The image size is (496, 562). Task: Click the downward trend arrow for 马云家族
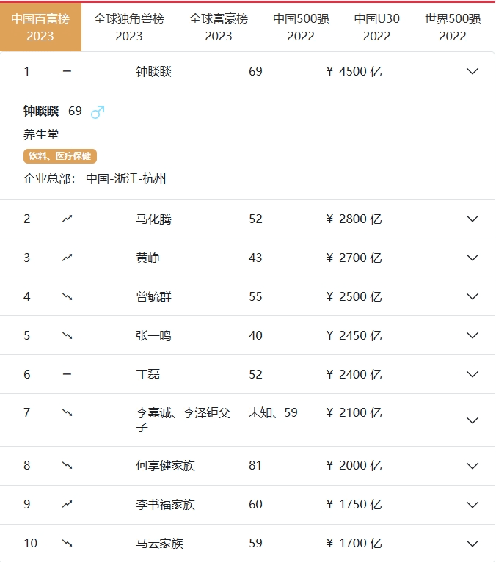pyautogui.click(x=68, y=543)
